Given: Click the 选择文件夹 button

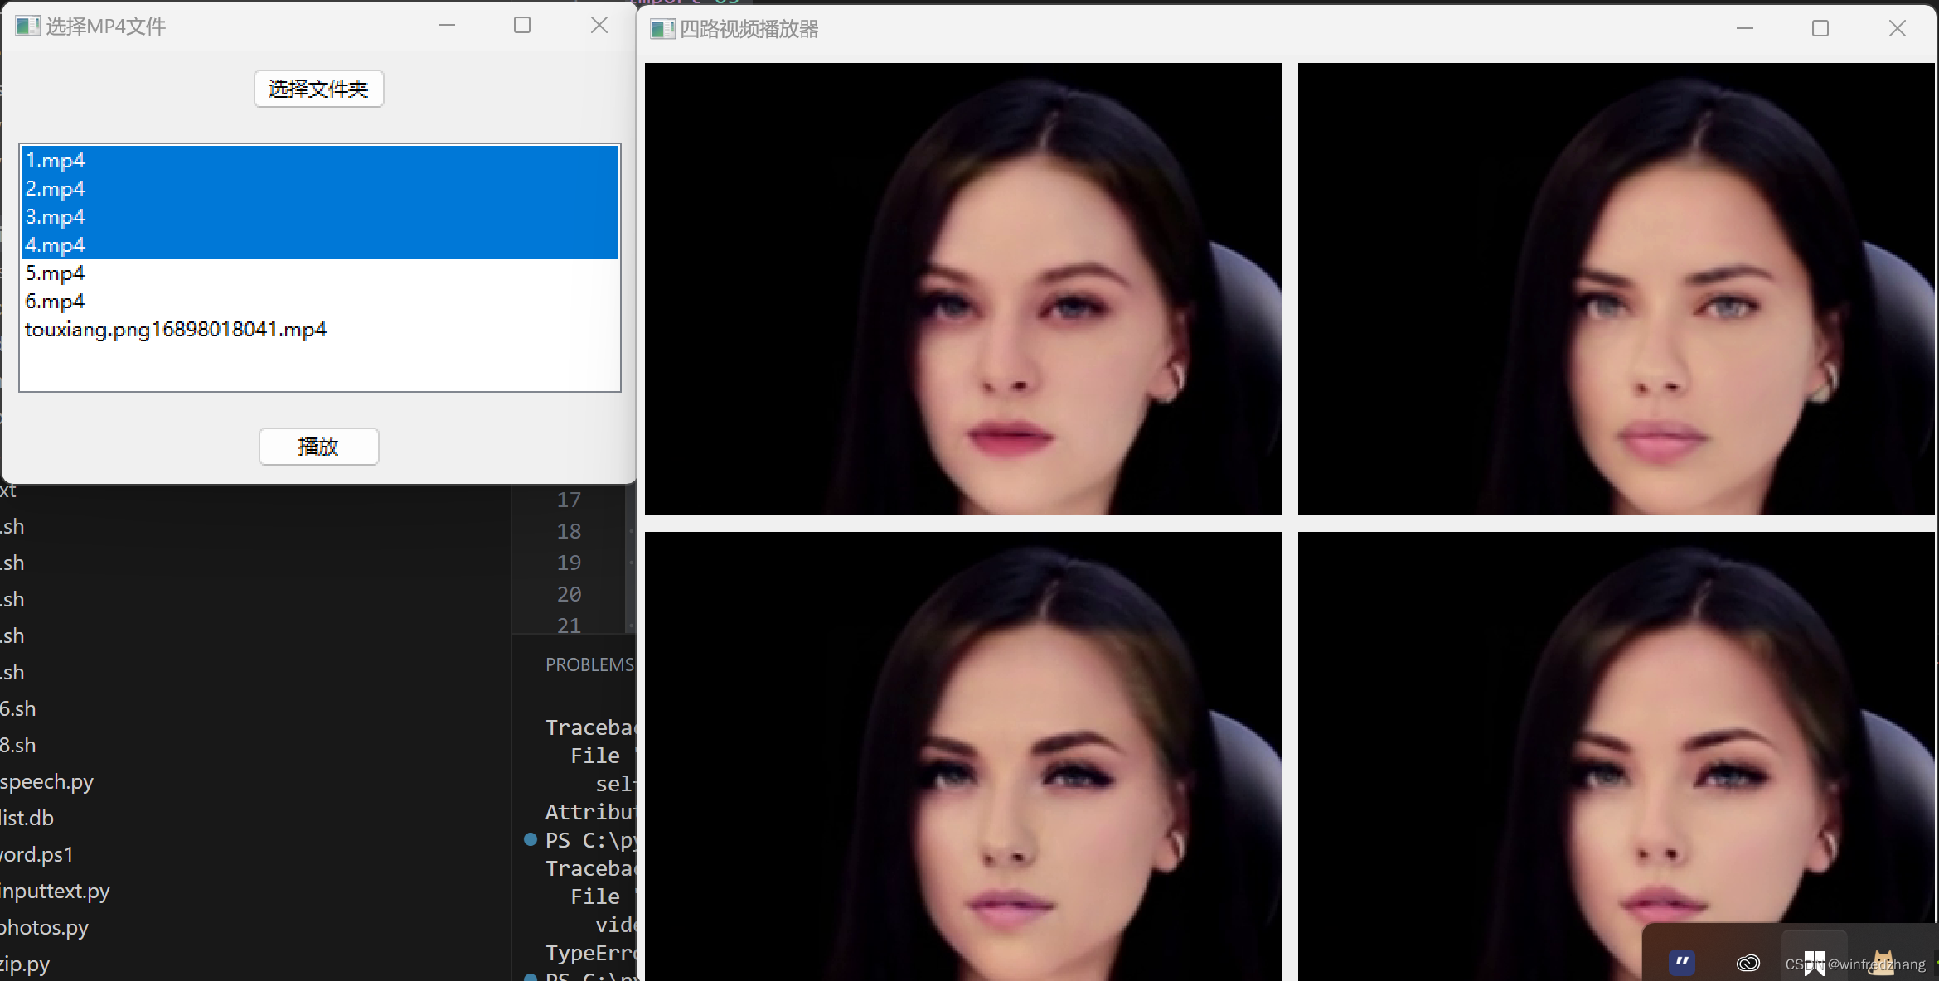Looking at the screenshot, I should [318, 89].
